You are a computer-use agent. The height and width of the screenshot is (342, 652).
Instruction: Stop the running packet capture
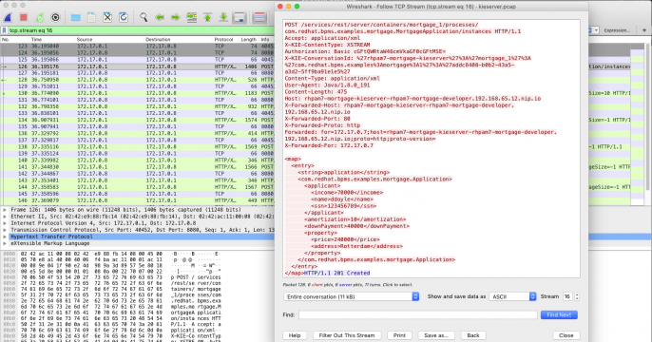click(23, 17)
